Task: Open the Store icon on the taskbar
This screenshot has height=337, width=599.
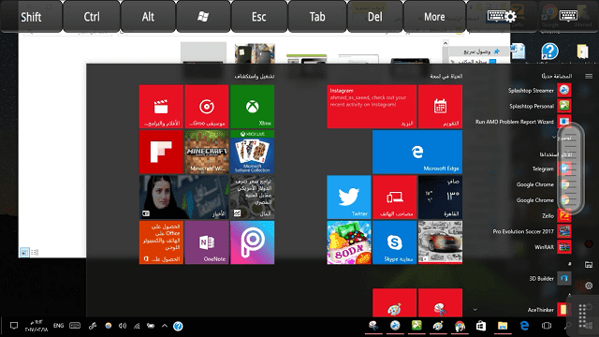Action: [481, 326]
